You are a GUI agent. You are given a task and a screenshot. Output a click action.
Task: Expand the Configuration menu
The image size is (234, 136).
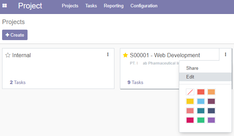[144, 6]
